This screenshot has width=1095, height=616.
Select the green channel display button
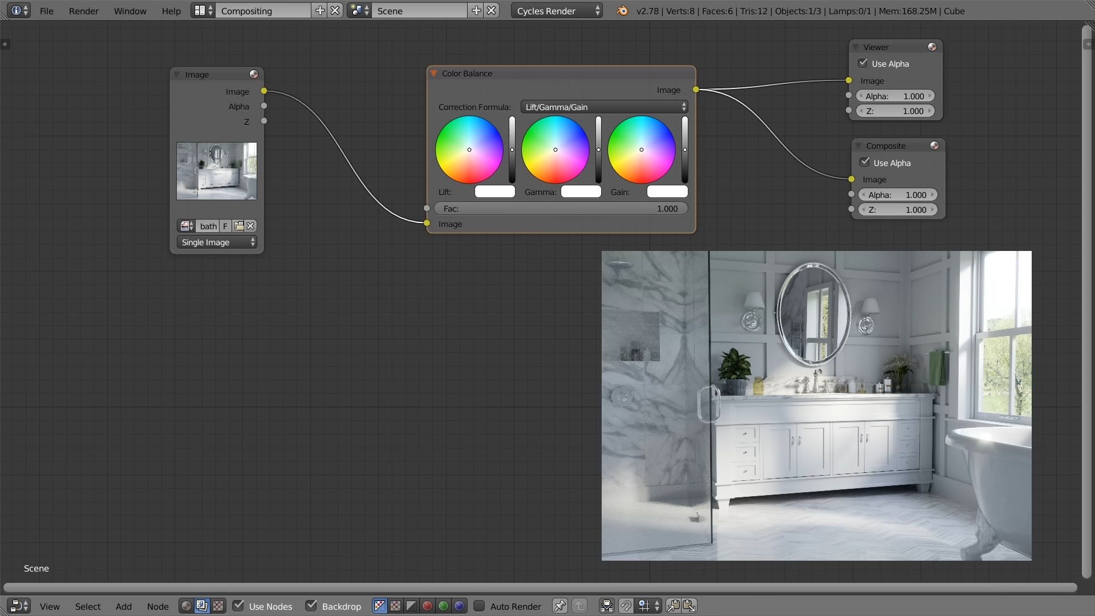pos(443,606)
